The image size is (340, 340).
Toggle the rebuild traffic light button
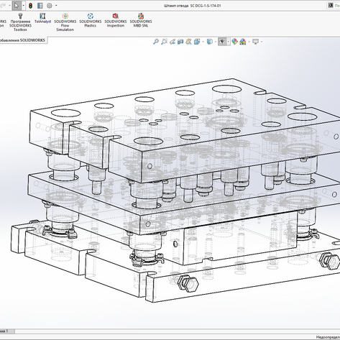(x=30, y=6)
